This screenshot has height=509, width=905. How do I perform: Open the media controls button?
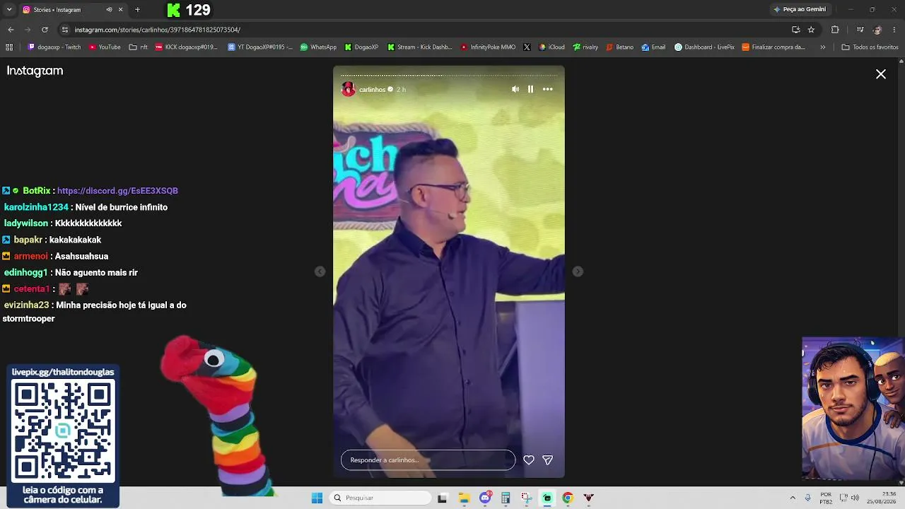tap(860, 30)
